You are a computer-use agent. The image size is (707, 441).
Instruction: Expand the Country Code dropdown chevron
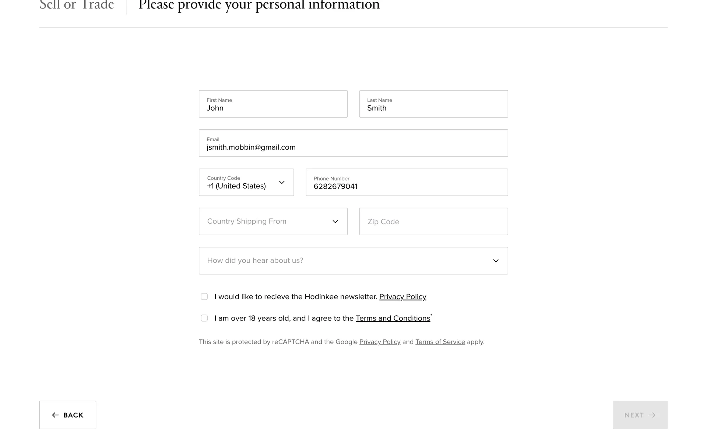282,182
